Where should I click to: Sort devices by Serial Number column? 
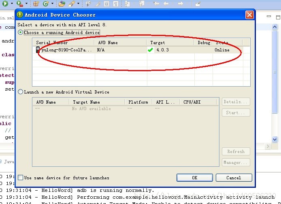coord(64,42)
